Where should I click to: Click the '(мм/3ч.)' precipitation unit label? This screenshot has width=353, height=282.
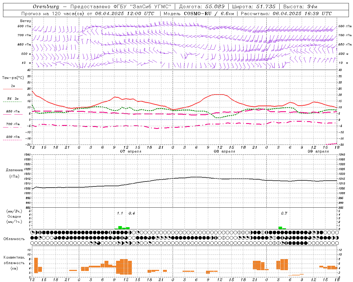pyautogui.click(x=14, y=211)
